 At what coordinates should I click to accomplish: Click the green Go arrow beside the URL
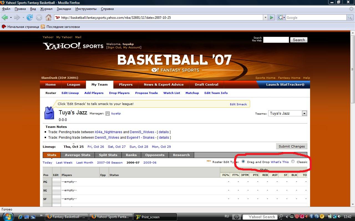pyautogui.click(x=272, y=17)
